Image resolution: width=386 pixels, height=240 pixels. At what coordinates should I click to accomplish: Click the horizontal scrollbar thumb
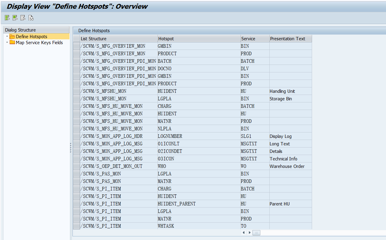(256, 232)
